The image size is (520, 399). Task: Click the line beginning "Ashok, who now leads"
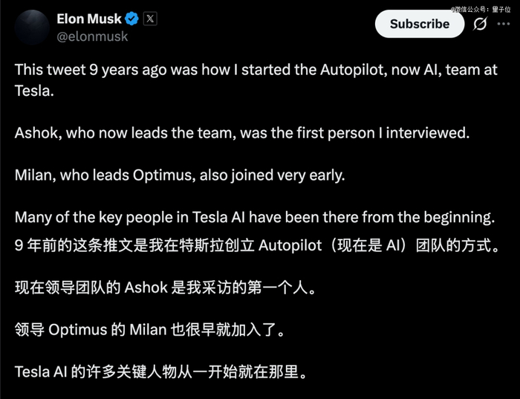coord(242,133)
